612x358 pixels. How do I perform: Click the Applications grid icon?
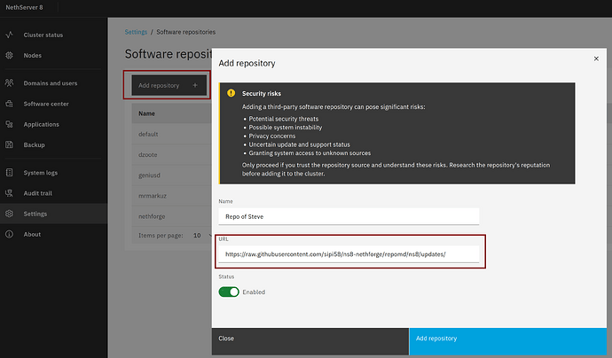9,124
